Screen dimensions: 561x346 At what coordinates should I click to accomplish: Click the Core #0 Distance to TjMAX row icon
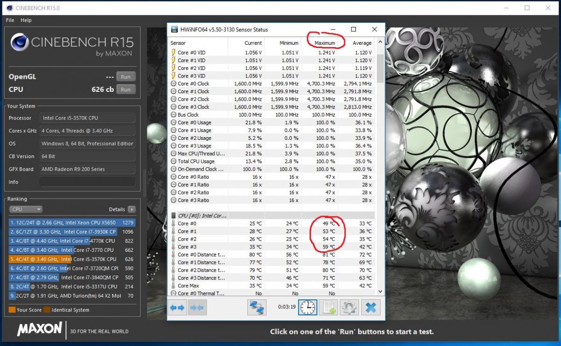pyautogui.click(x=173, y=255)
